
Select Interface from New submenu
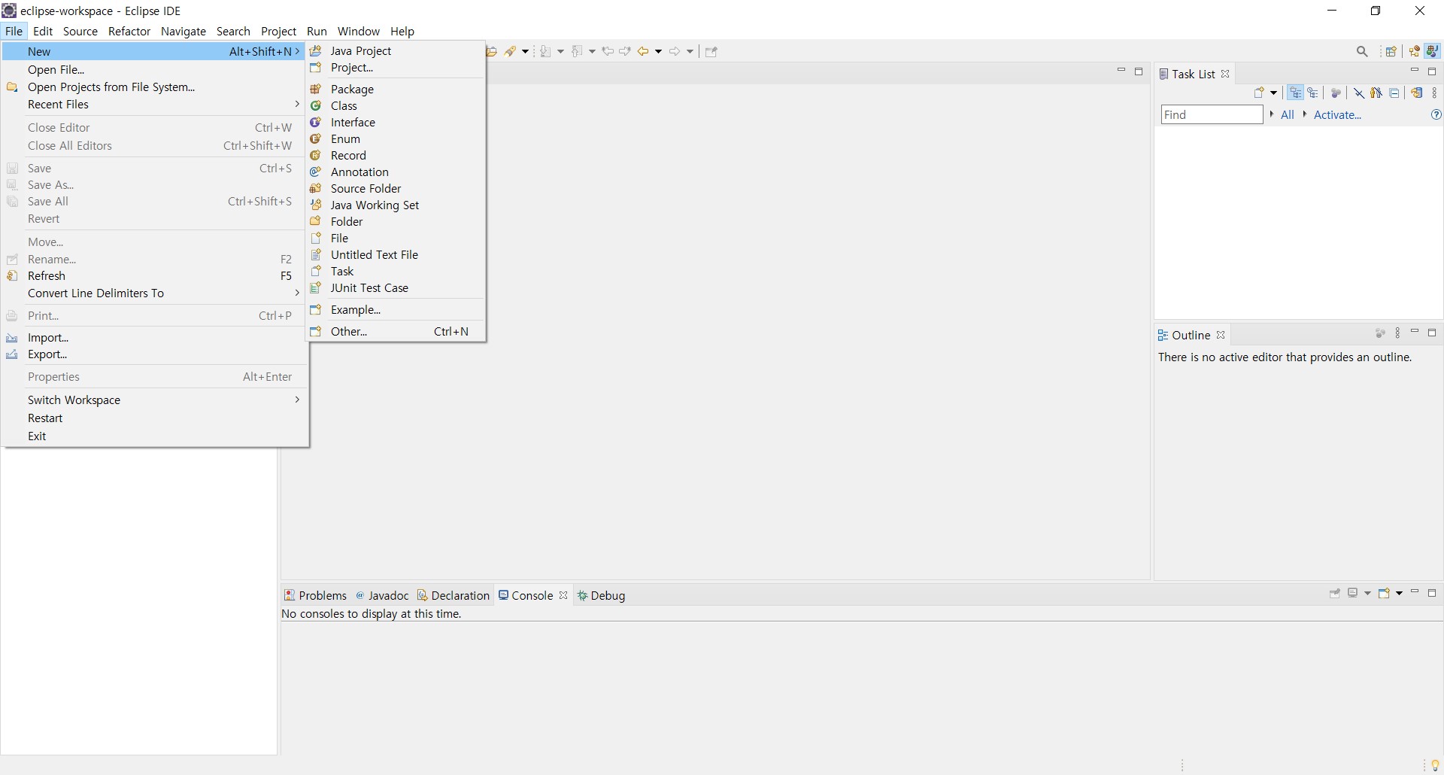(396, 123)
